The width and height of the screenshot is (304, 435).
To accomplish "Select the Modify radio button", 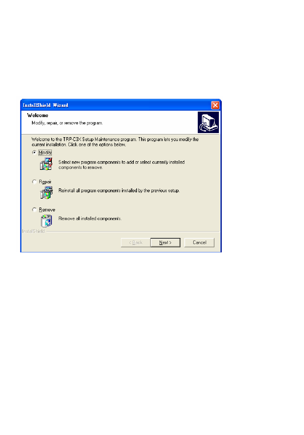I will (34, 153).
